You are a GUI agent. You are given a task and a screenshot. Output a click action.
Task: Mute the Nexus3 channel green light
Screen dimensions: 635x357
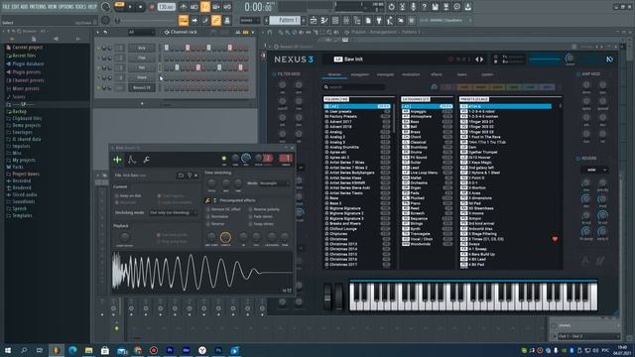98,88
